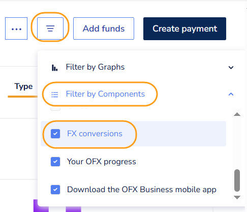Viewport: 247px width, 212px height.
Task: Click the filter lines icon button
Action: 50,28
